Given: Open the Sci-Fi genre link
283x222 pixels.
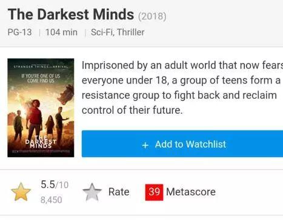Looking at the screenshot, I should [x=102, y=32].
